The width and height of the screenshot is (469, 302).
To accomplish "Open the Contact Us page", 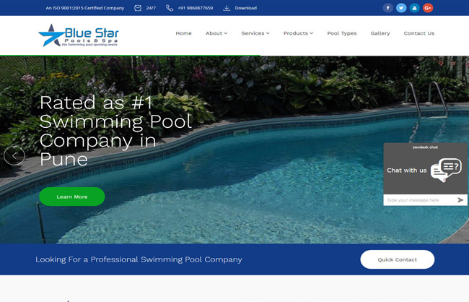I will click(x=418, y=33).
